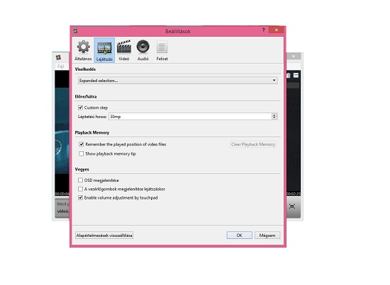The image size is (390, 285).
Task: Click the Beállítások title bar app icon
Action: [x=75, y=31]
